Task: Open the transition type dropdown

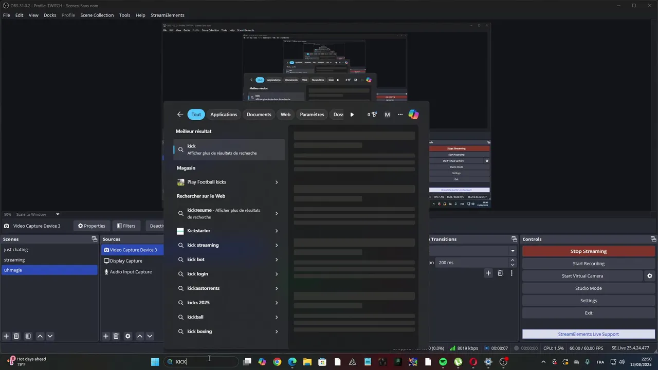Action: click(x=513, y=251)
